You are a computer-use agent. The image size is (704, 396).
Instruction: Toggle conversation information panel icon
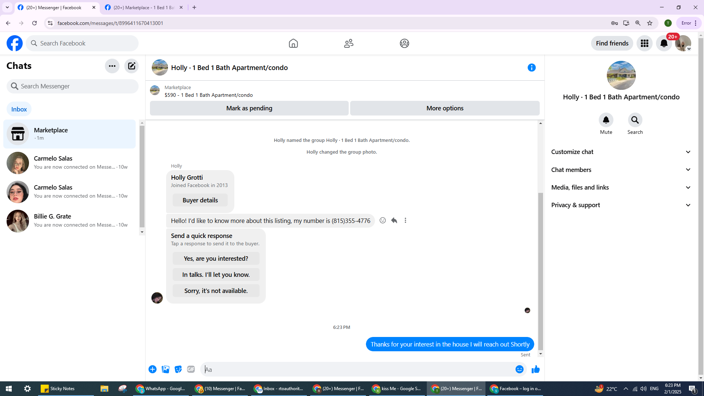(531, 67)
